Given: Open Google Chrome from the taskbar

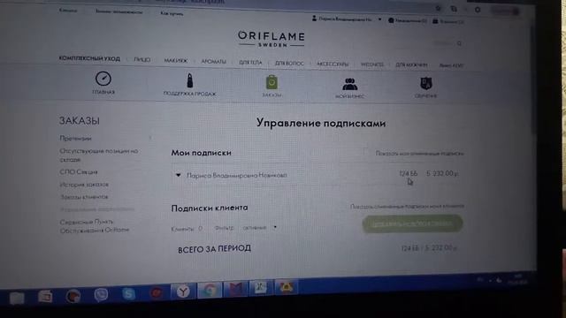Looking at the screenshot, I should (x=210, y=290).
